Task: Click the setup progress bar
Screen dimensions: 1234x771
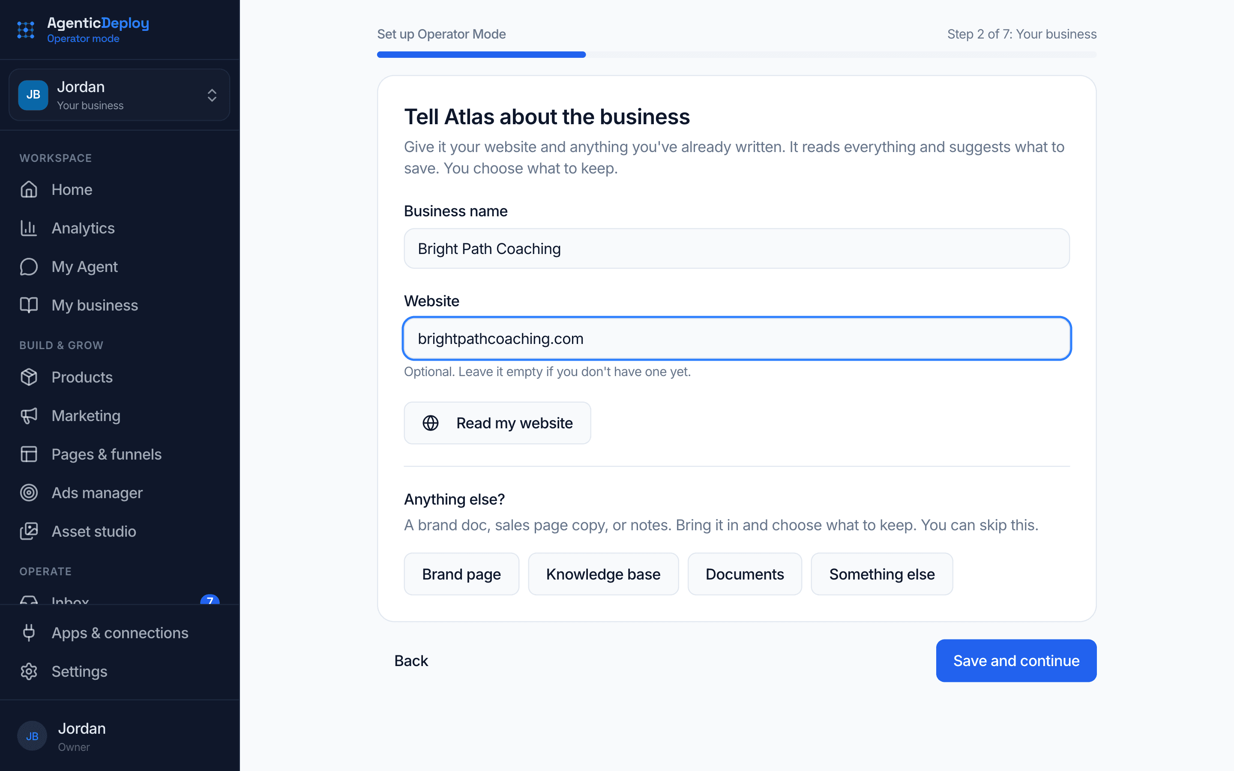Action: (x=737, y=54)
